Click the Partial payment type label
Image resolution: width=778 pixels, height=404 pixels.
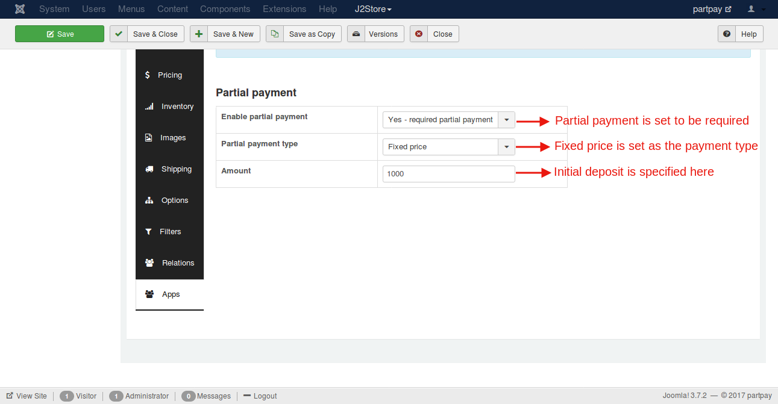click(260, 144)
